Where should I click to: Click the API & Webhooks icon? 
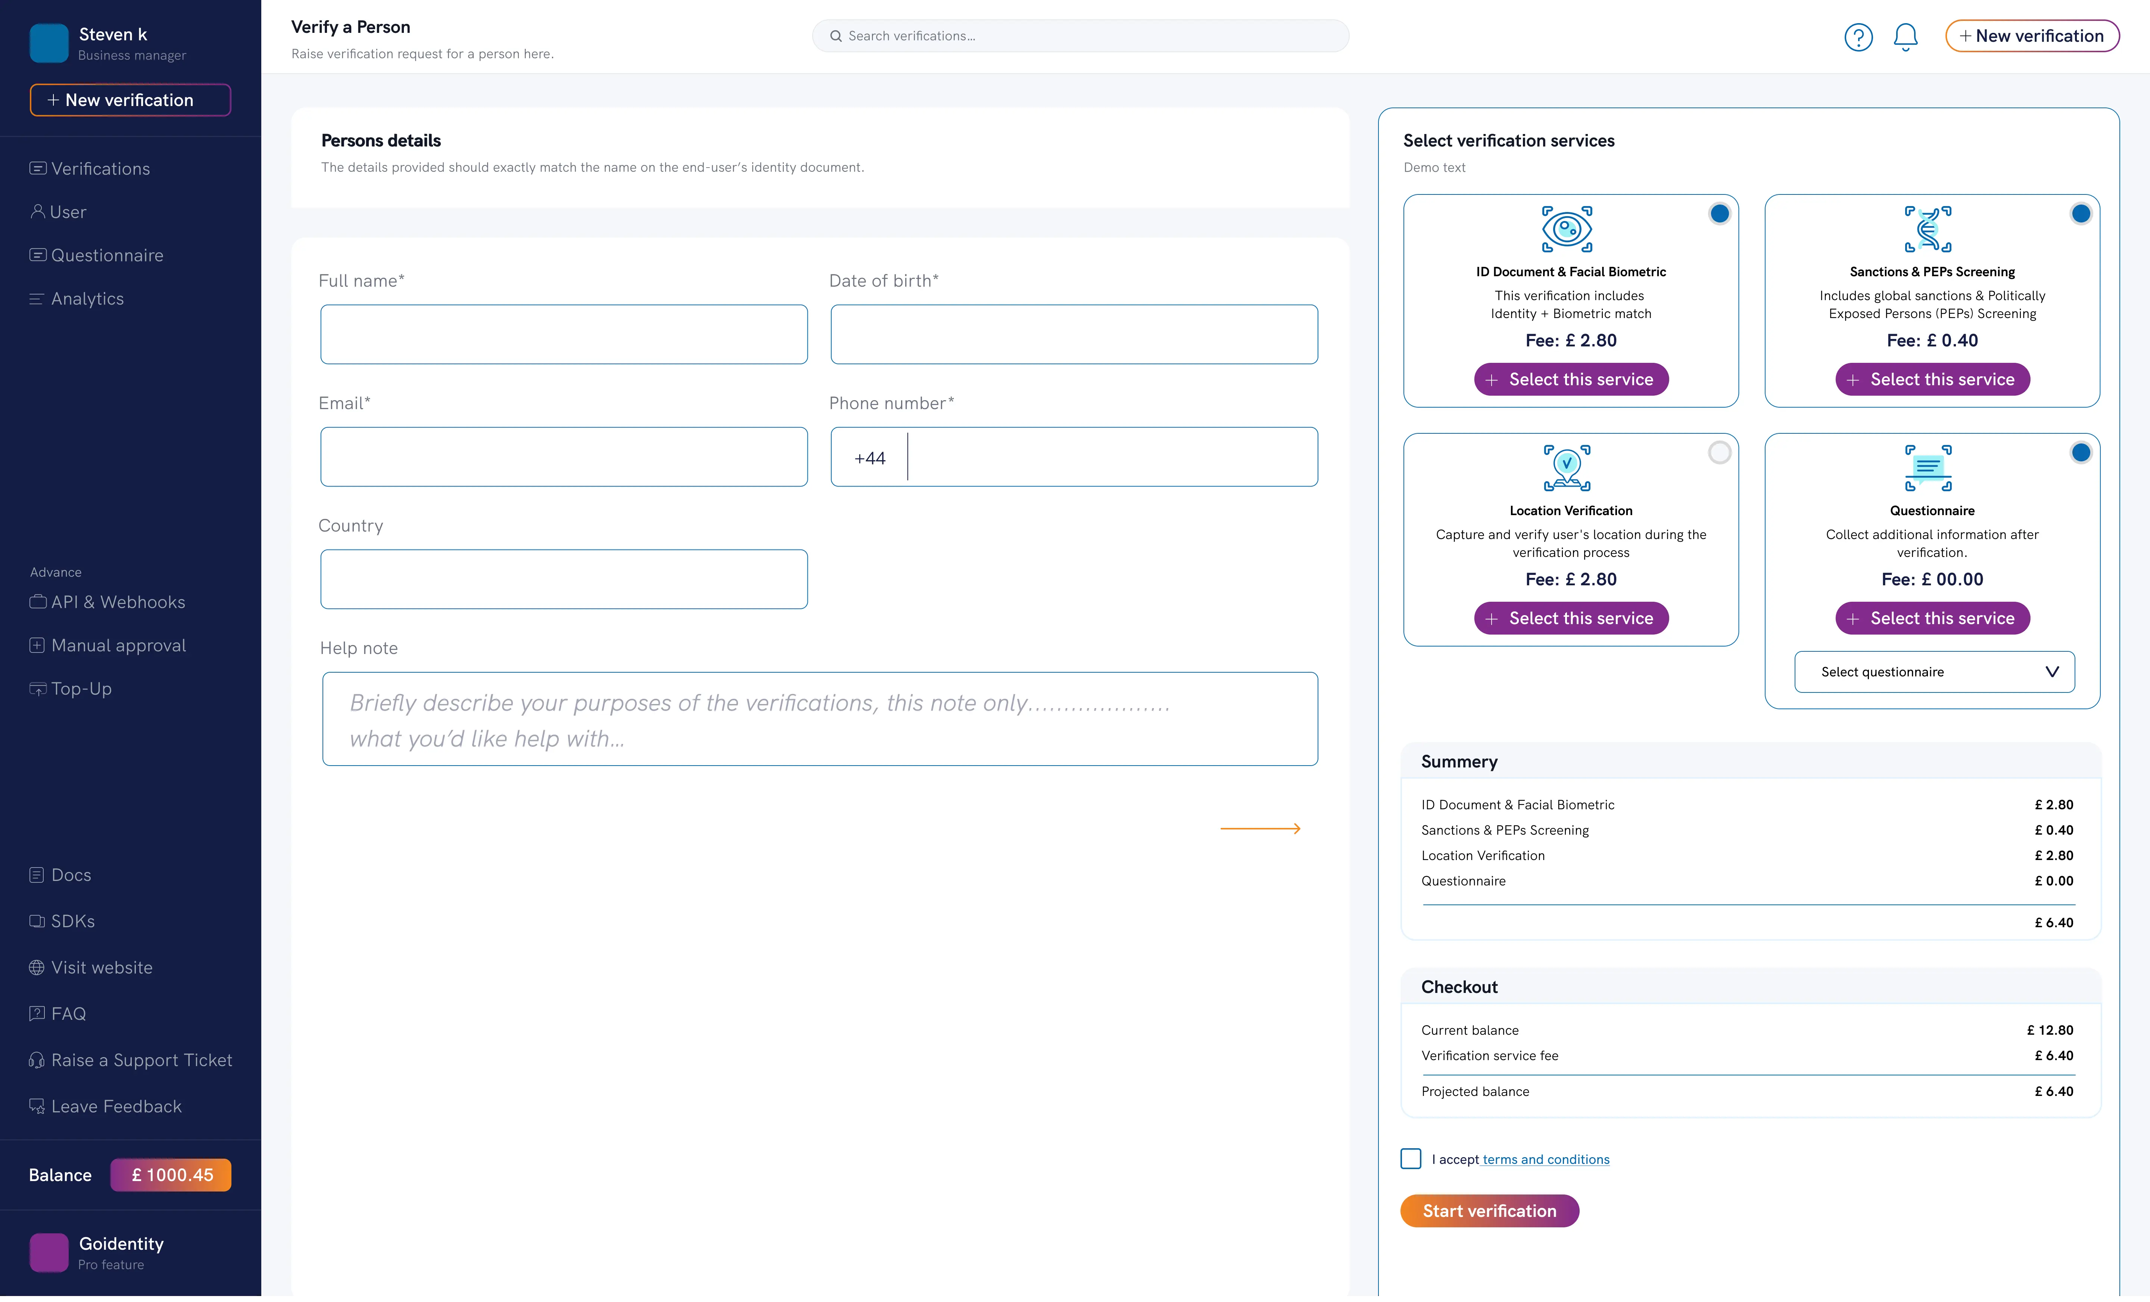point(38,601)
